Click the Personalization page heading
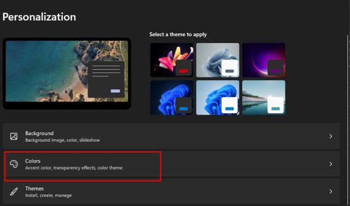This screenshot has width=350, height=206. (x=39, y=17)
